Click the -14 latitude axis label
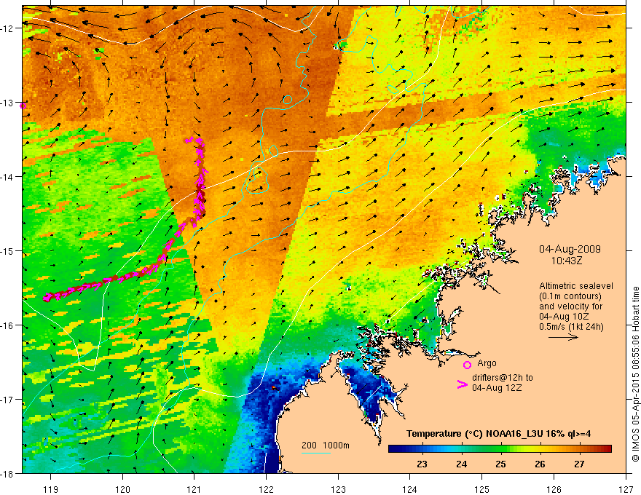641x495 pixels. tap(7, 177)
